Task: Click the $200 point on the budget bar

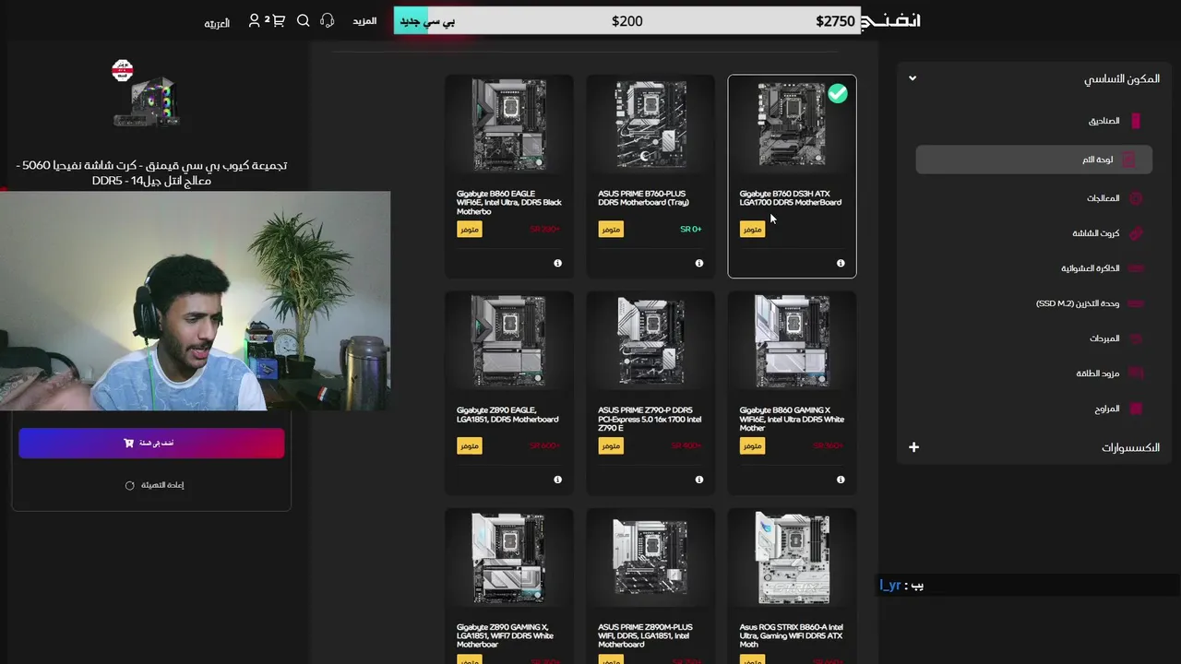Action: [627, 20]
